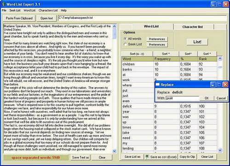Click the List! button

pos(197,42)
